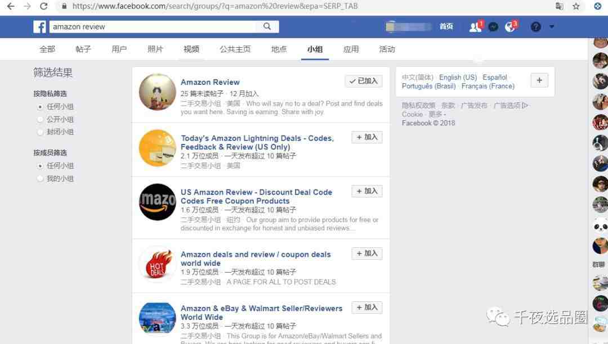This screenshot has height=344, width=608.
Task: Open account dropdown arrow in header
Action: (552, 27)
